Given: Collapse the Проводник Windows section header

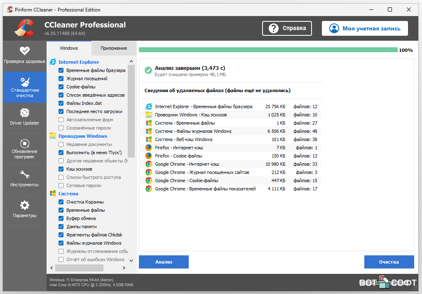Looking at the screenshot, I should 82,136.
